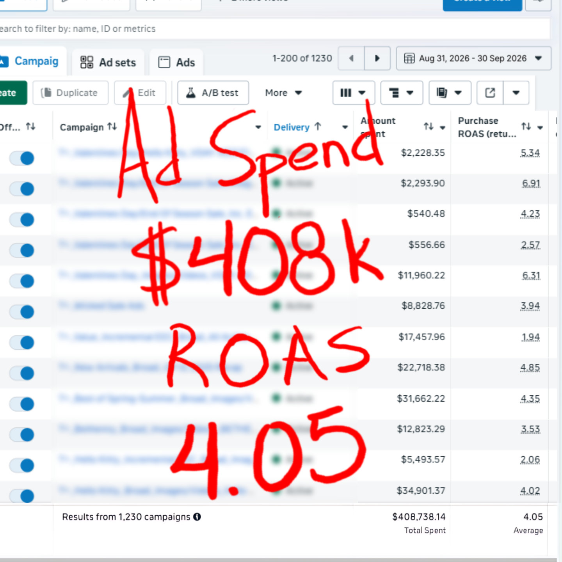Screen dimensions: 562x562
Task: Toggle off campaign with $540.48 spend
Action: coord(22,220)
